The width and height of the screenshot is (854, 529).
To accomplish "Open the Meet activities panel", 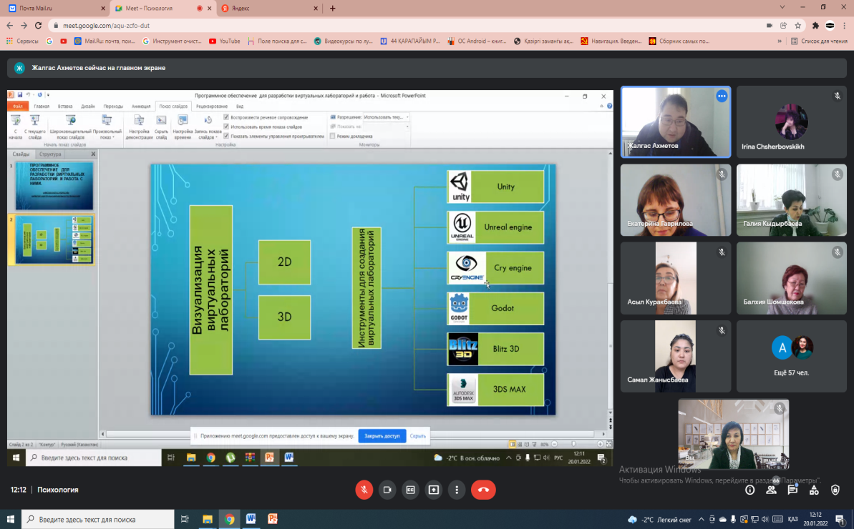I will pos(814,490).
